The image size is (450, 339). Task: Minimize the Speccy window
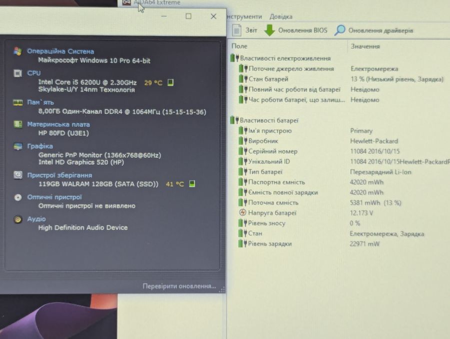tap(164, 17)
